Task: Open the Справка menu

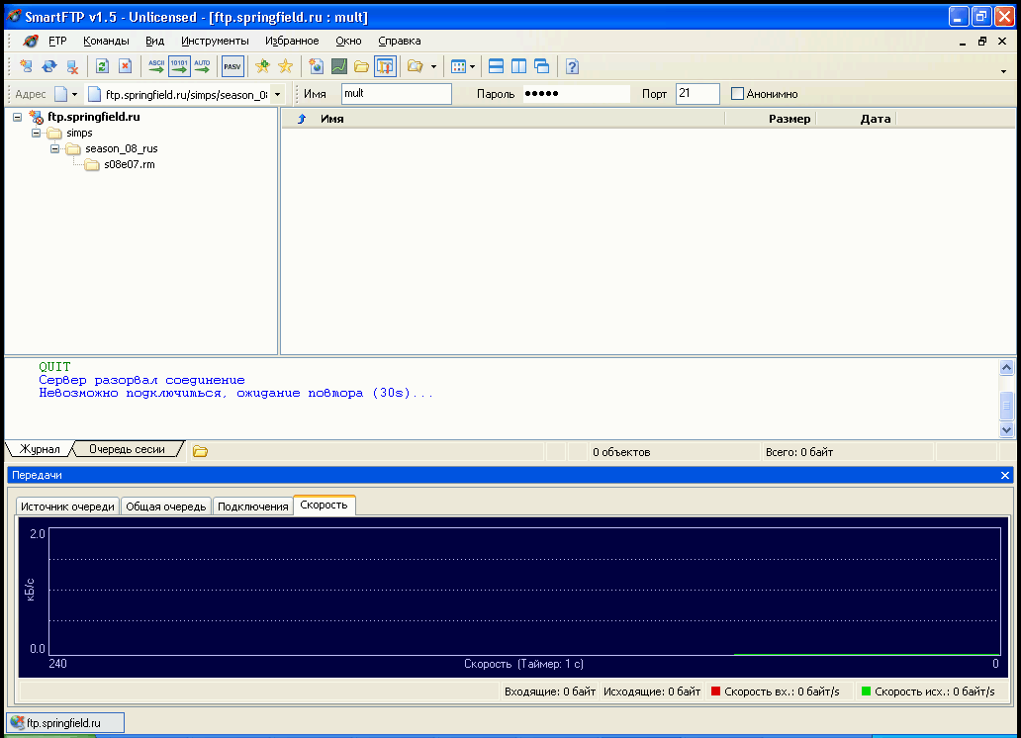Action: pyautogui.click(x=399, y=41)
